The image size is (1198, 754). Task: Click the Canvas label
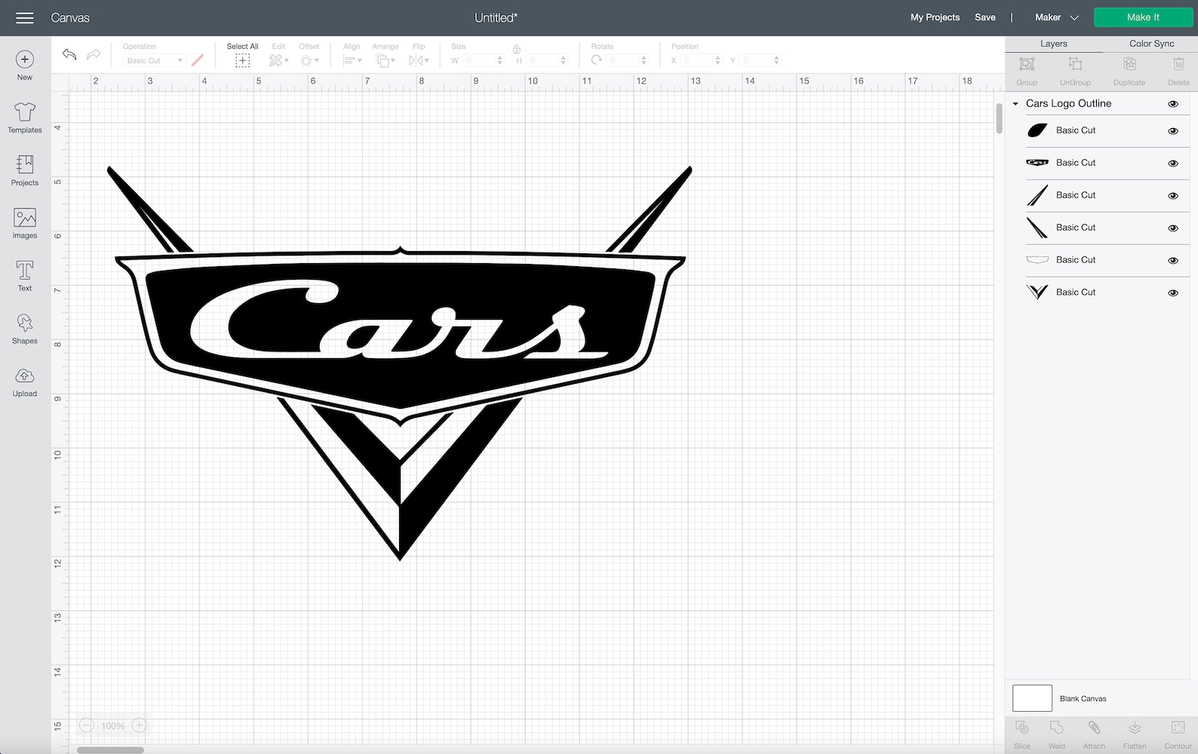tap(70, 17)
